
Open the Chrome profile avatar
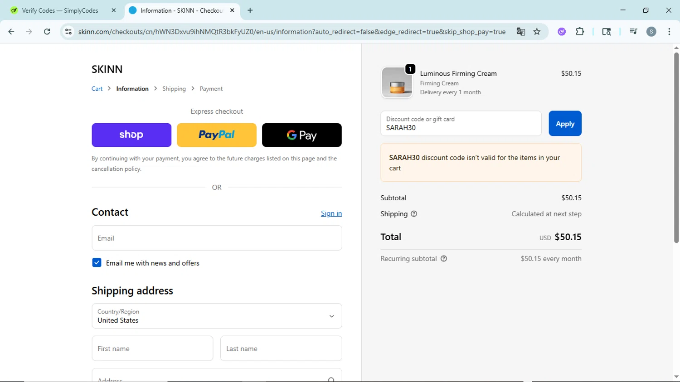tap(651, 32)
